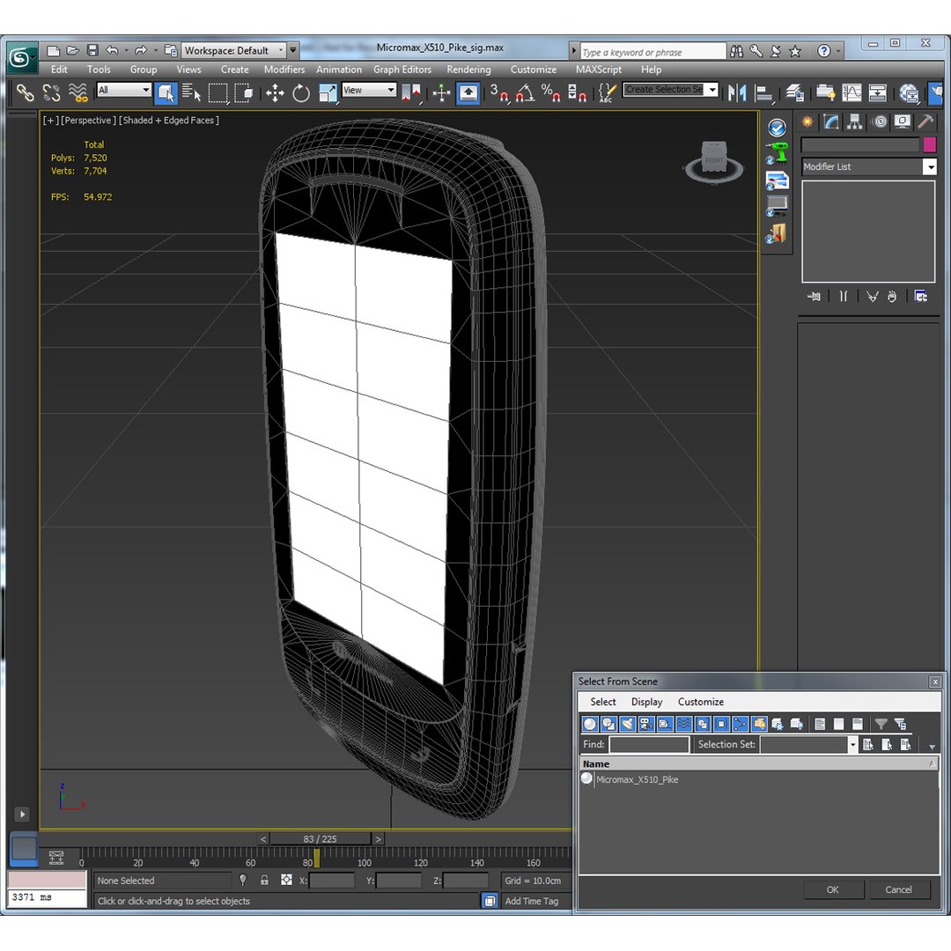This screenshot has width=951, height=951.
Task: Open the reference coordinate 'View' dropdown
Action: pos(369,90)
